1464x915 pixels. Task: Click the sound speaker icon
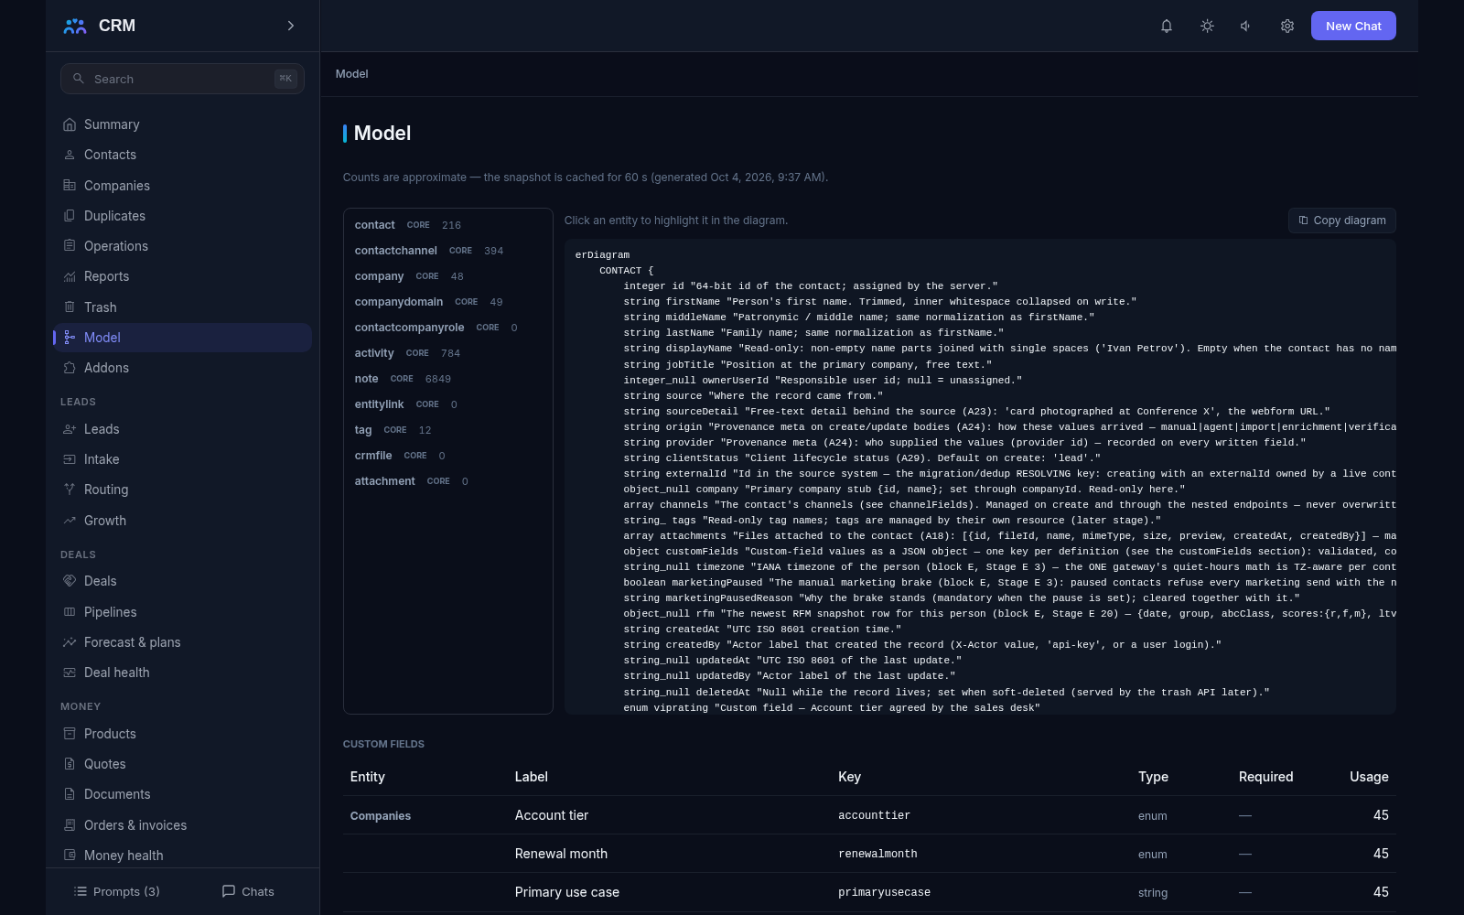pyautogui.click(x=1246, y=26)
